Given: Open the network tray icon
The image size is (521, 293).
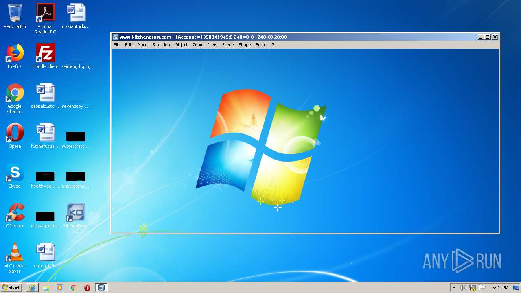Looking at the screenshot, I should tap(473, 288).
